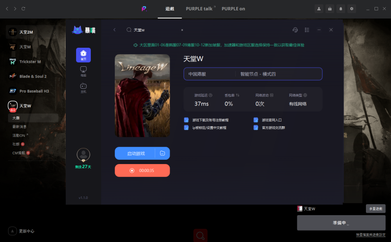Select 天堂2M in the game list
Image resolution: width=391 pixels, height=242 pixels.
pos(33,32)
